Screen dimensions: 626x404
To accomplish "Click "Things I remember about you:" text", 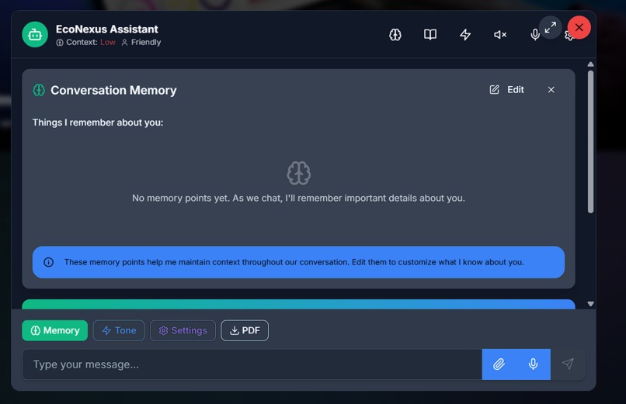I will (98, 123).
